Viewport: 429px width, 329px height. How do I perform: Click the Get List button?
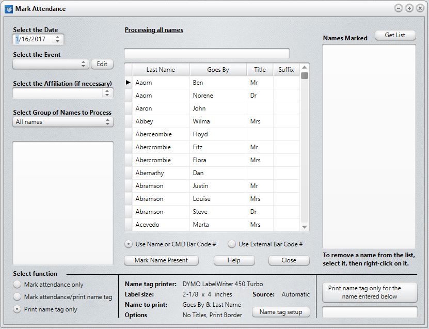(395, 35)
